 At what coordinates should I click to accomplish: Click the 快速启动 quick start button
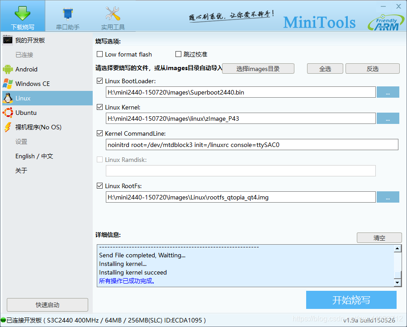47,305
